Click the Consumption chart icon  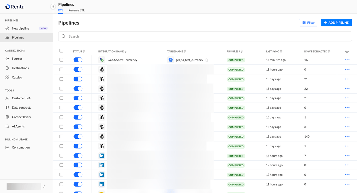7,147
